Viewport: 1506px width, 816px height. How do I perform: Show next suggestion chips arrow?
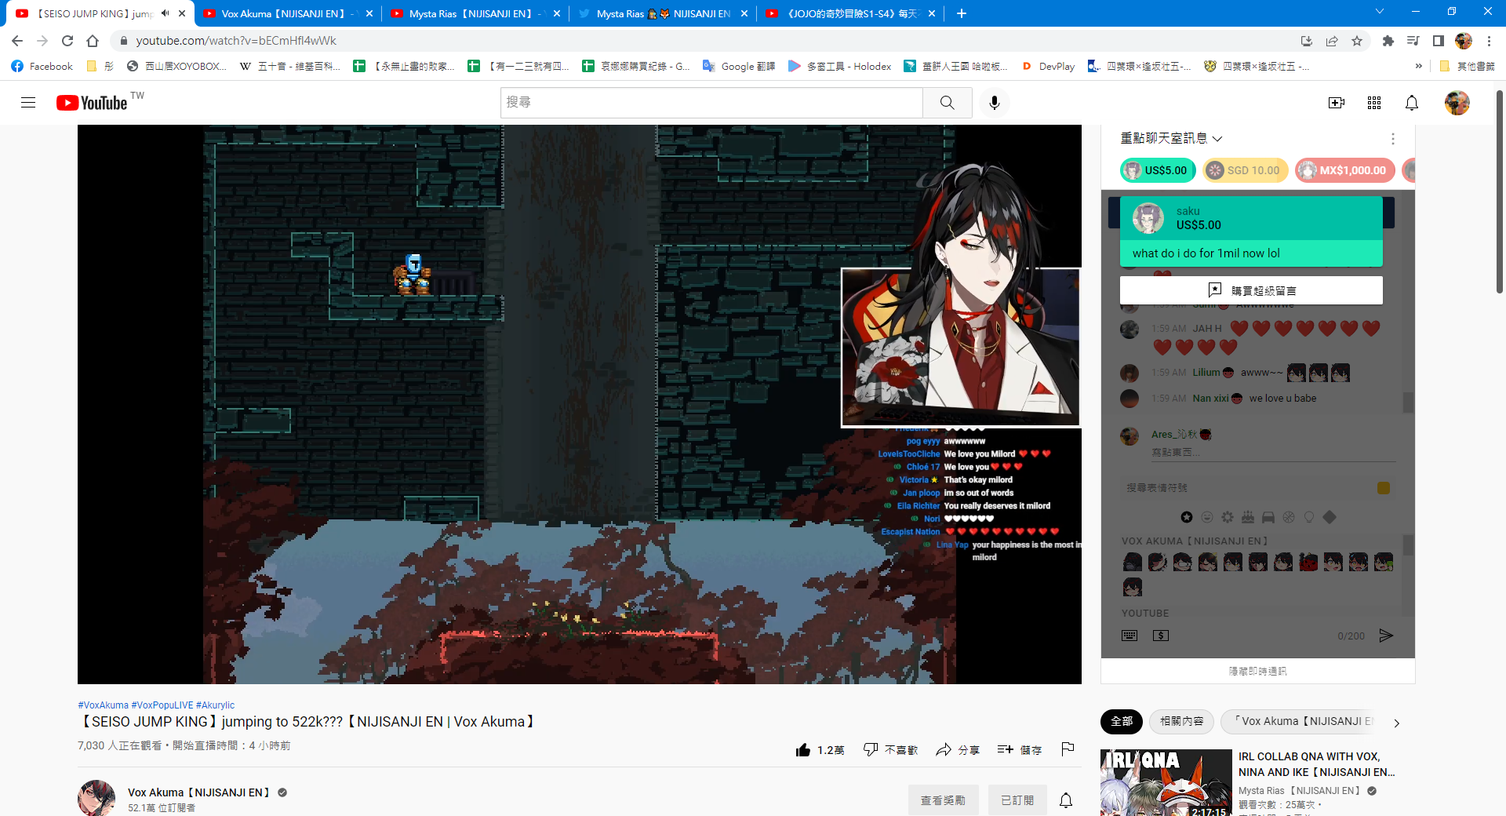click(1396, 723)
